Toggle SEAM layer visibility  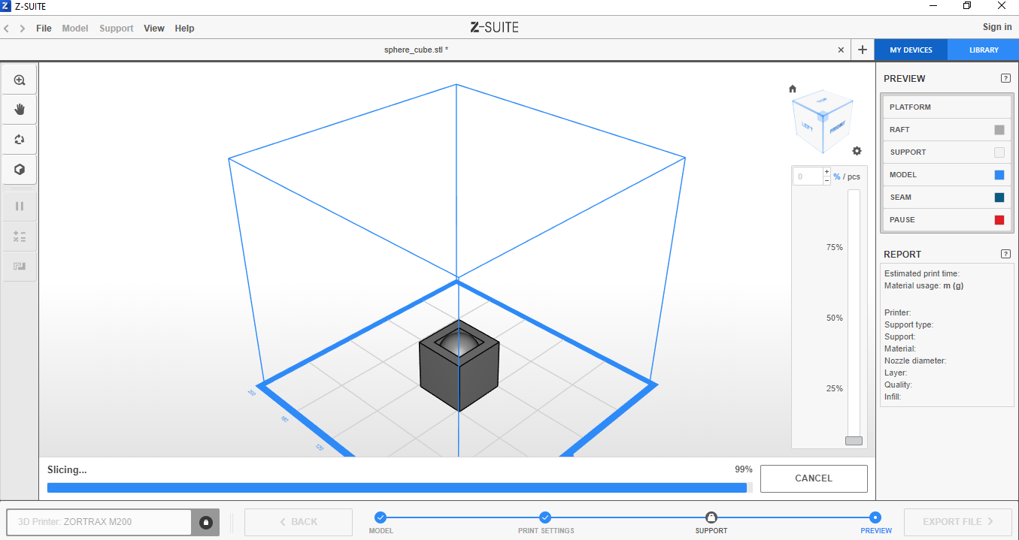(947, 198)
